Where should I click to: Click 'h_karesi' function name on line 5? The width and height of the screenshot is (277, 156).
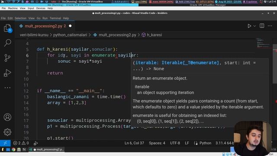click(58, 49)
